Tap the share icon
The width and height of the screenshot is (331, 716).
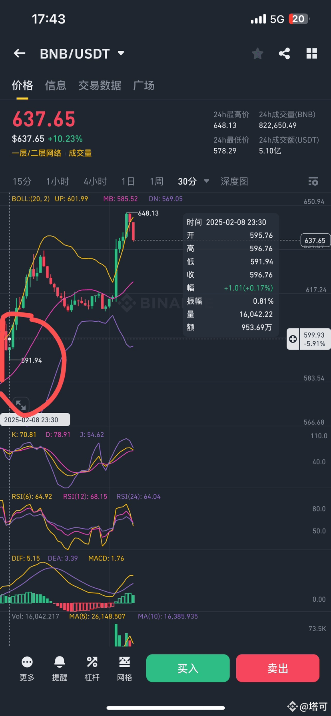point(284,53)
